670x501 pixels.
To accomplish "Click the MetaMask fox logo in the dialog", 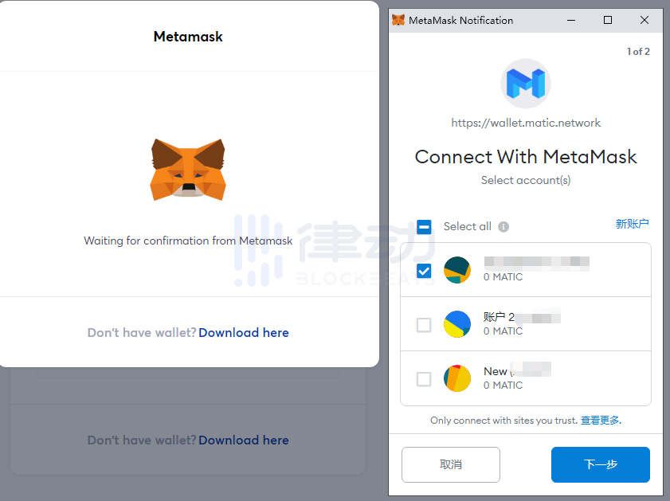I will pos(188,169).
